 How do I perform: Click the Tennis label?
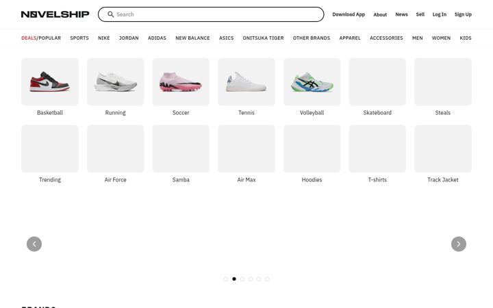[x=246, y=112]
